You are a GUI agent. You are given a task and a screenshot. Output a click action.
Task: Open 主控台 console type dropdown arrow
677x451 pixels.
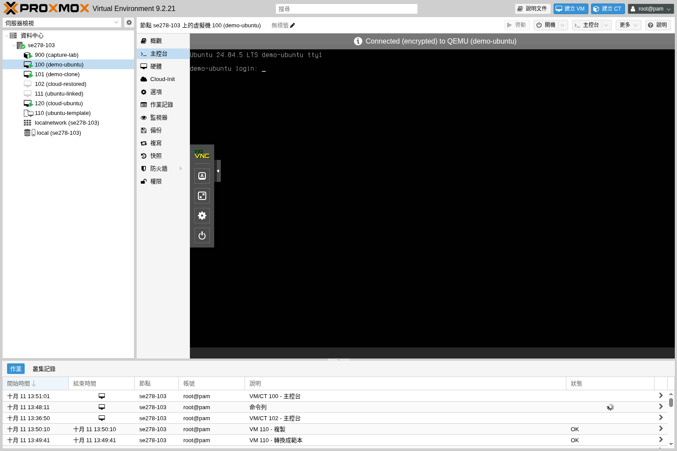pos(606,25)
